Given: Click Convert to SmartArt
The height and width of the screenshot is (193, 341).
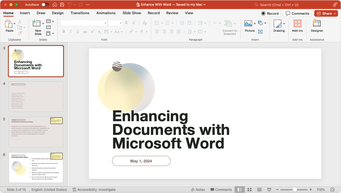Looking at the screenshot, I should (x=230, y=28).
